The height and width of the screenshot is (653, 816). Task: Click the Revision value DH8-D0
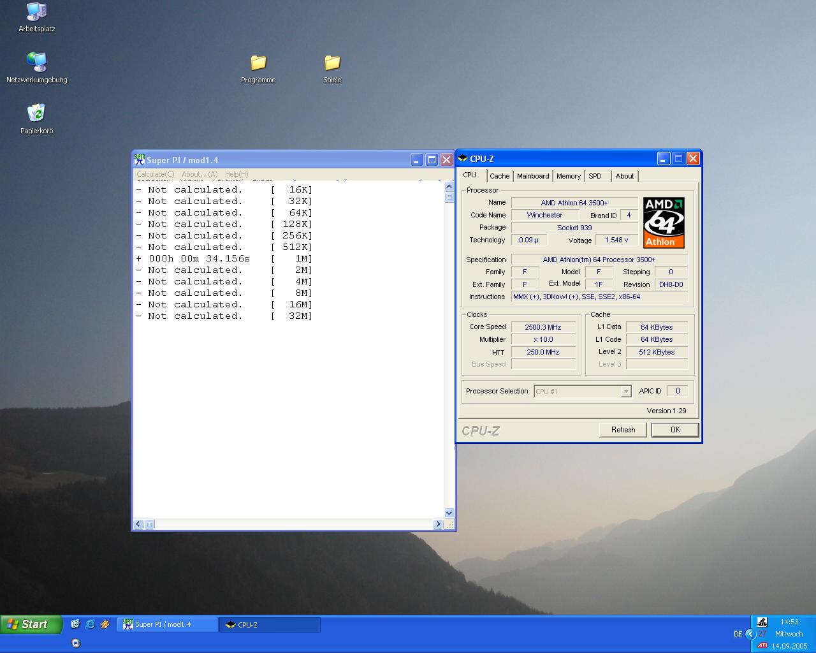671,284
